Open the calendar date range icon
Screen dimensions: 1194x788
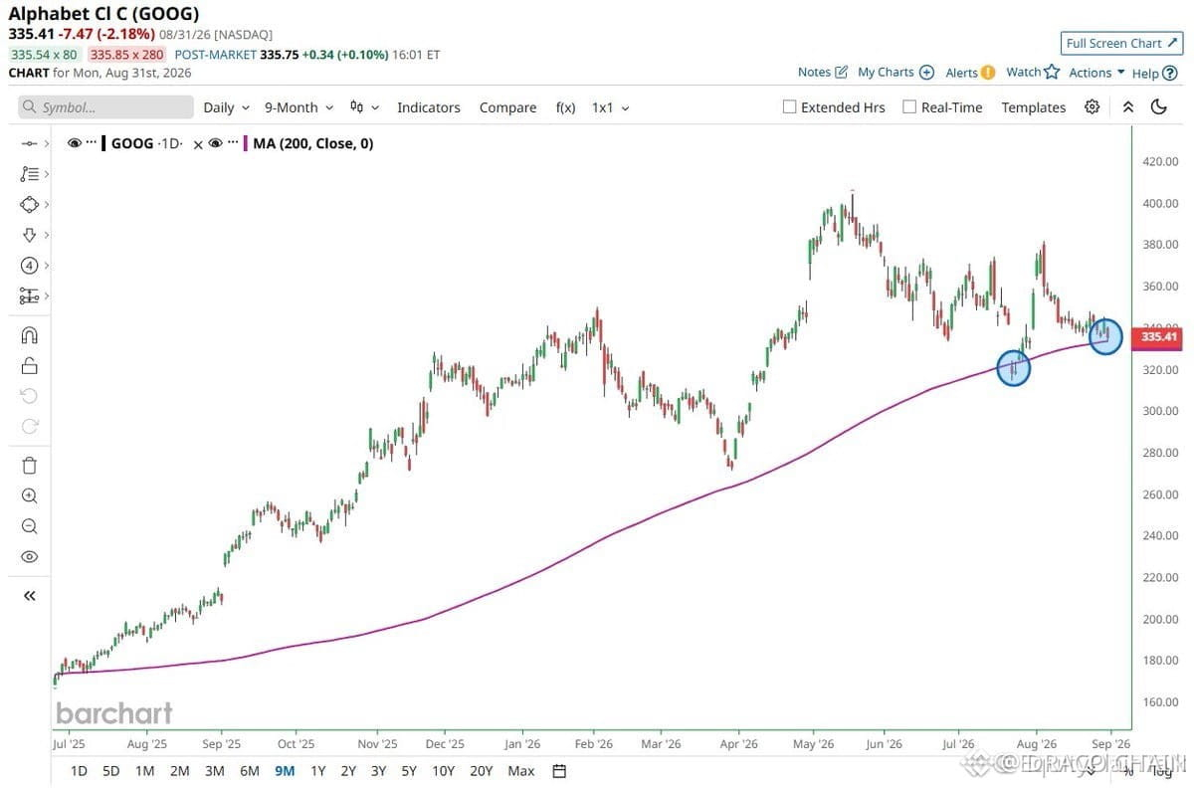point(559,771)
